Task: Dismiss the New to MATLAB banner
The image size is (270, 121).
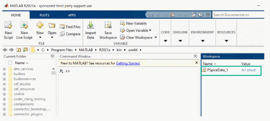Action: pos(196,63)
